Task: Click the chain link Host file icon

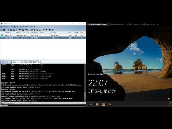Action: (44, 30)
